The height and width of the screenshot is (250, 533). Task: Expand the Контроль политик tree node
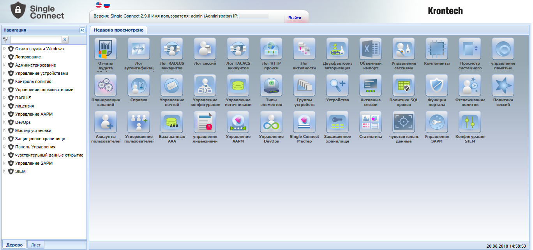tap(4, 81)
